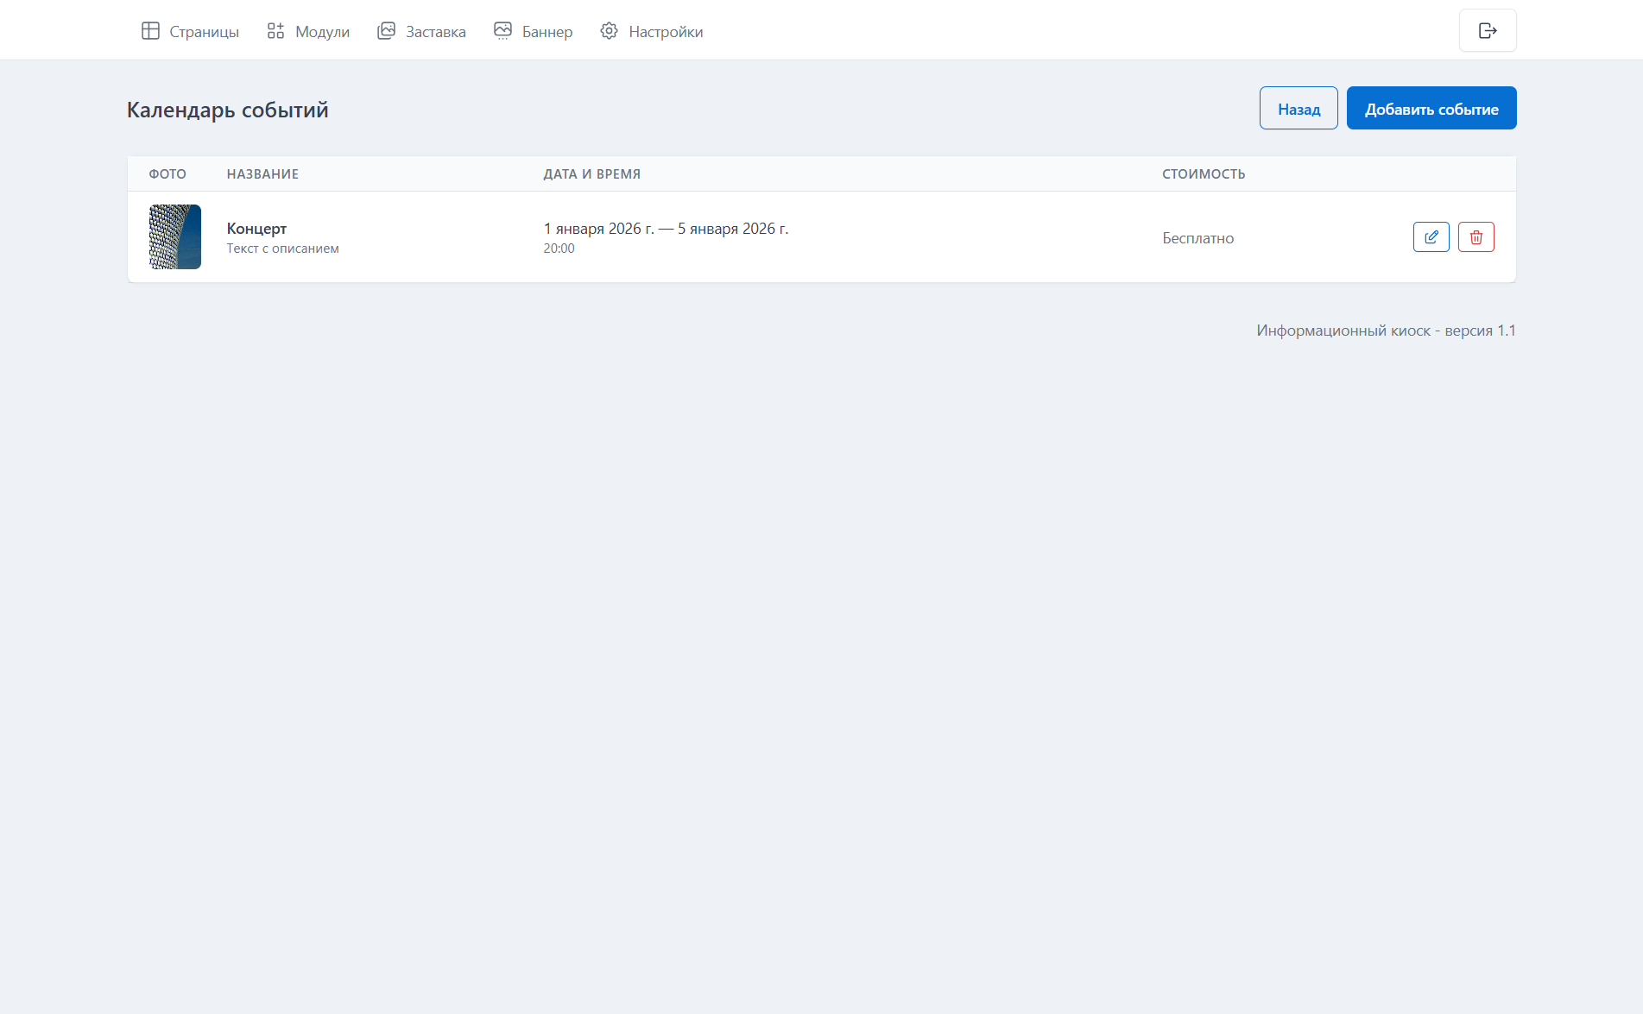Viewport: 1643px width, 1014px height.
Task: Edit the Концерт event with pencil icon
Action: pos(1431,237)
